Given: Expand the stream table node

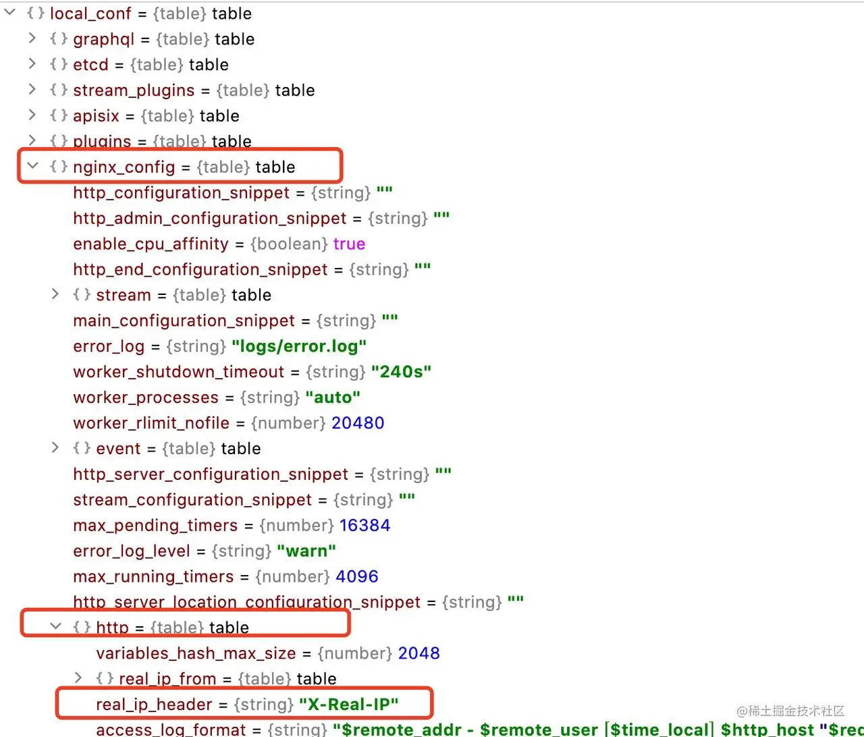Looking at the screenshot, I should coord(55,294).
